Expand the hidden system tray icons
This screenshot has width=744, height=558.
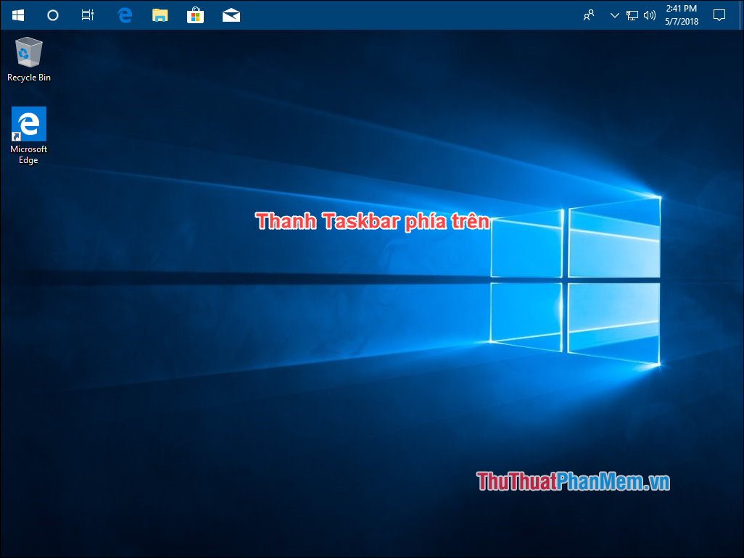[x=613, y=14]
